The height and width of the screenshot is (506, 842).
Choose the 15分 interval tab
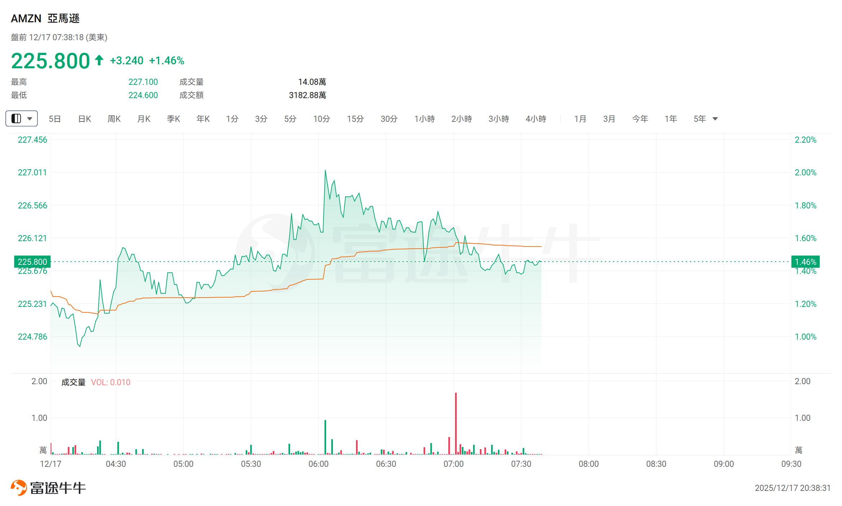click(355, 119)
